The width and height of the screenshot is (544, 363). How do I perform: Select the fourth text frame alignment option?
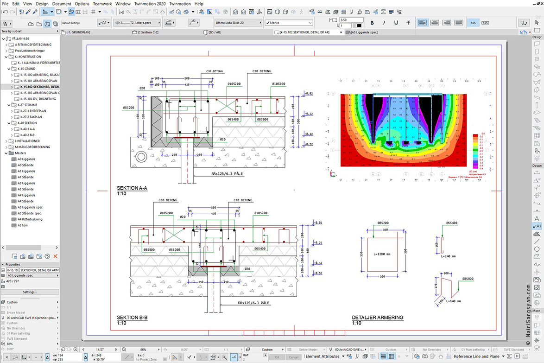(459, 23)
